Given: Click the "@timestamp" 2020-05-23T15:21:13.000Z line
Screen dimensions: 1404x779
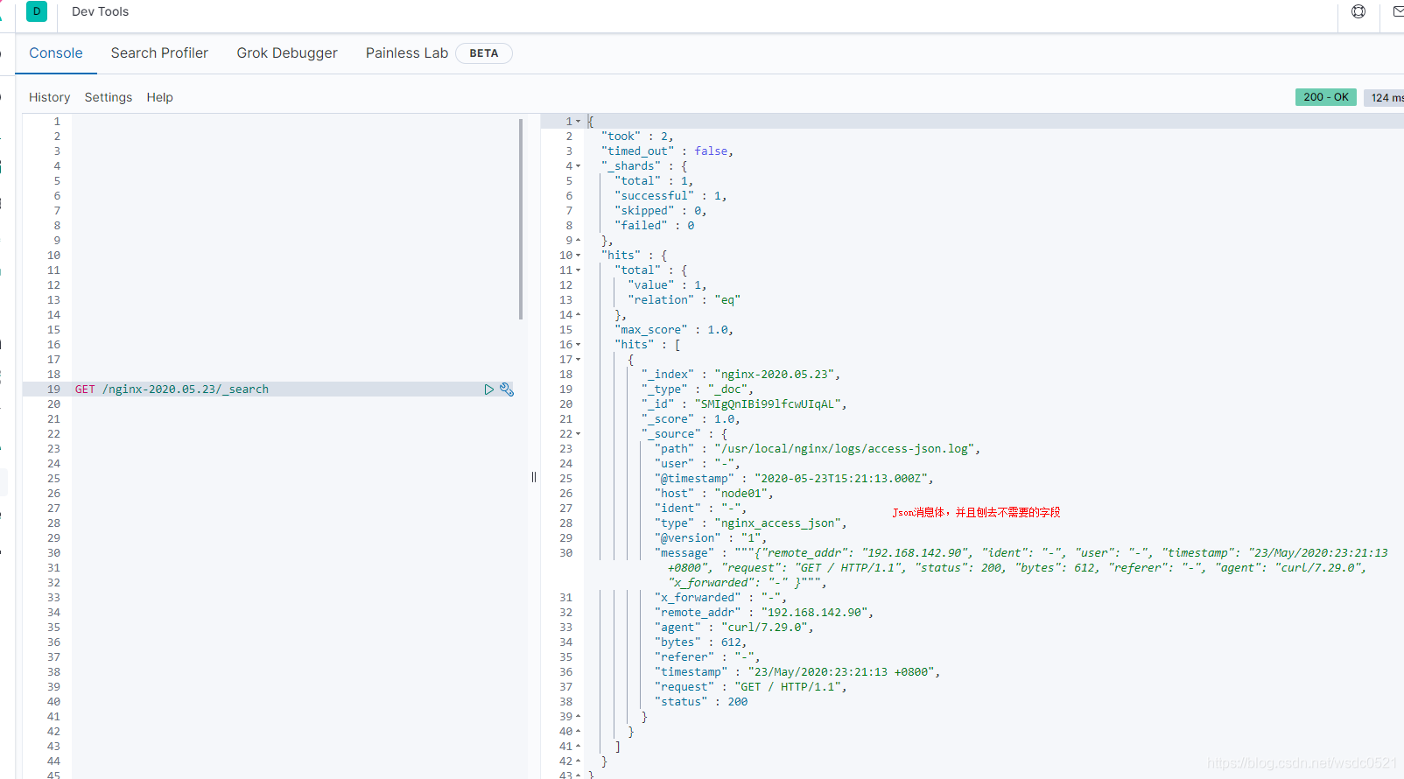Looking at the screenshot, I should point(794,479).
